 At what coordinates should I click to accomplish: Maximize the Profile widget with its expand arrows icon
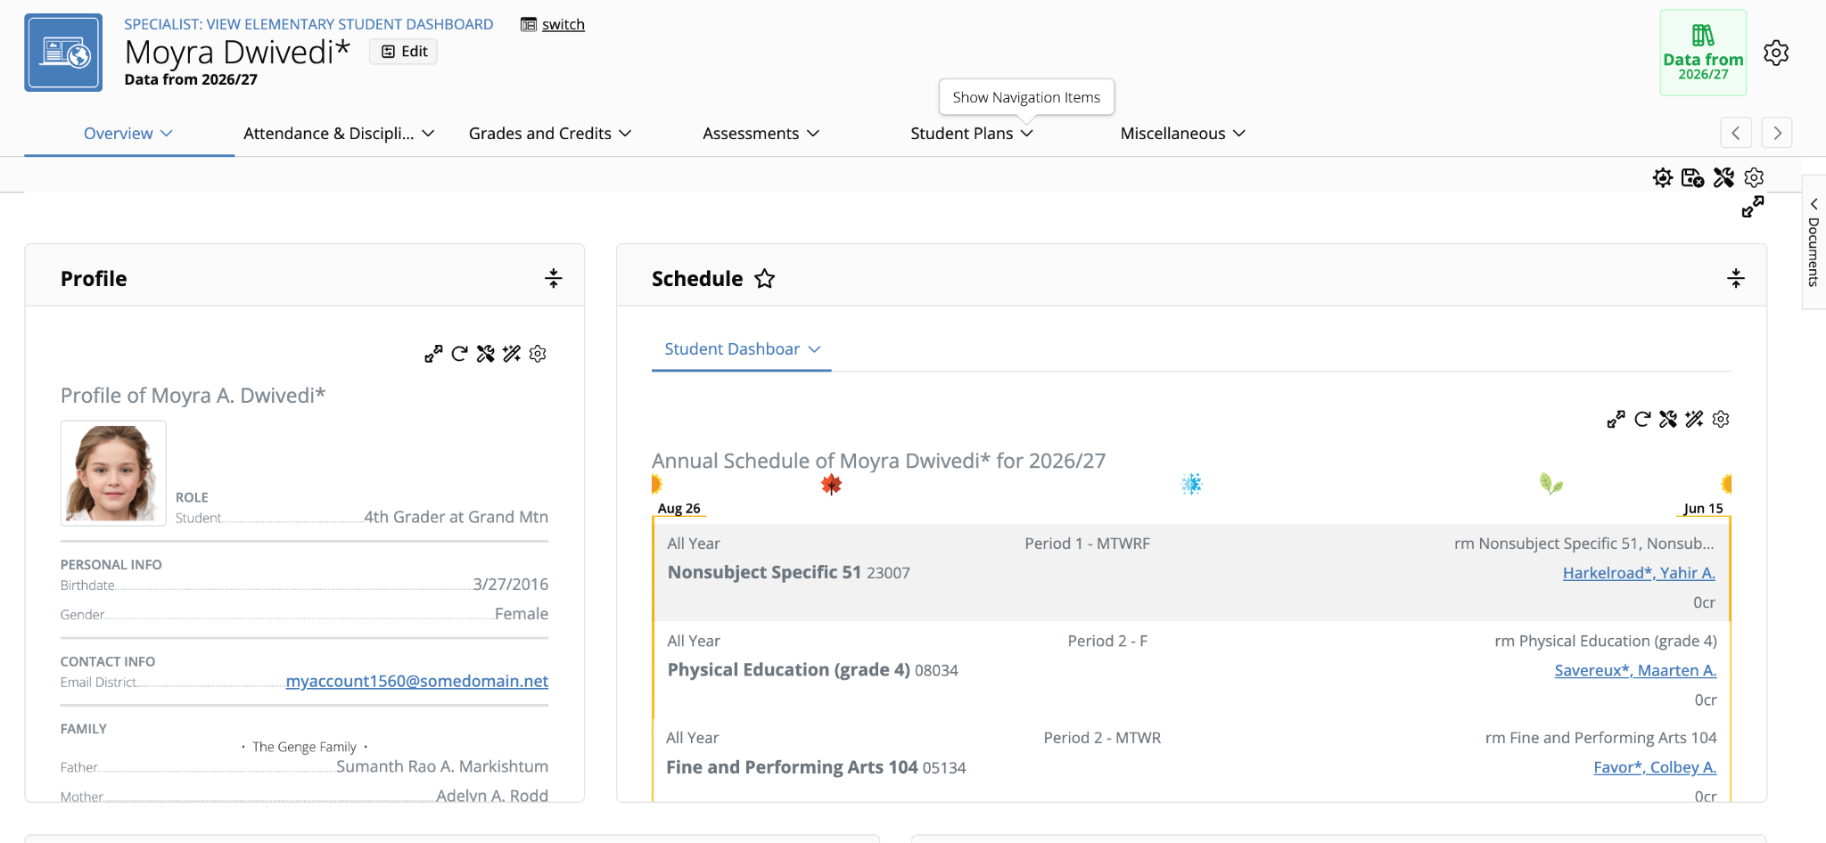tap(433, 354)
